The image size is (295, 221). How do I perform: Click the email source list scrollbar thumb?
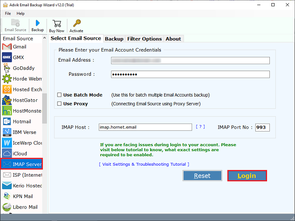coord(44,108)
